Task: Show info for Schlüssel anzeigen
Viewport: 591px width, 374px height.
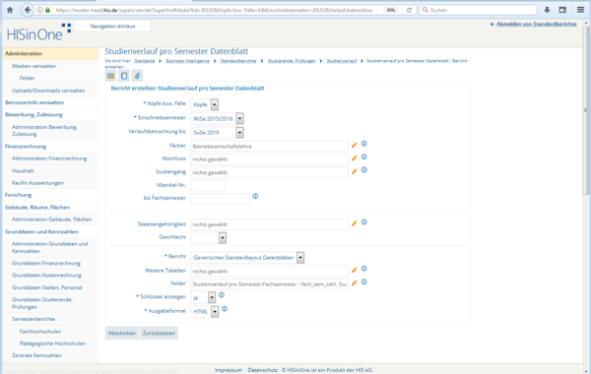Action: 222,295
